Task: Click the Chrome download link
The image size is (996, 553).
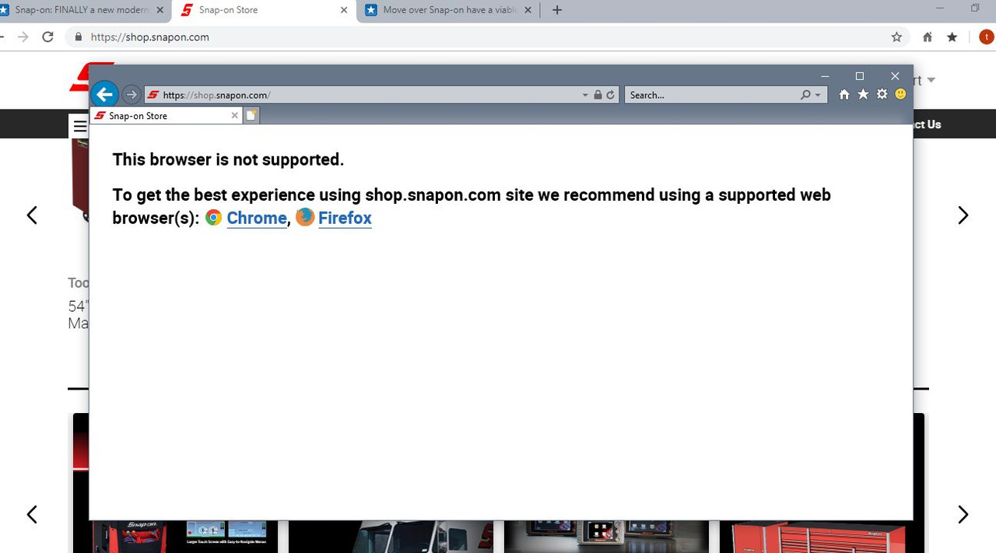Action: [257, 218]
